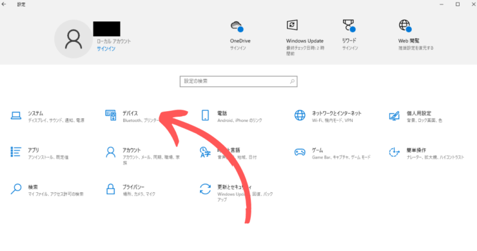Go back with the back arrow
Viewport: 477px width, 251px height.
coord(4,5)
